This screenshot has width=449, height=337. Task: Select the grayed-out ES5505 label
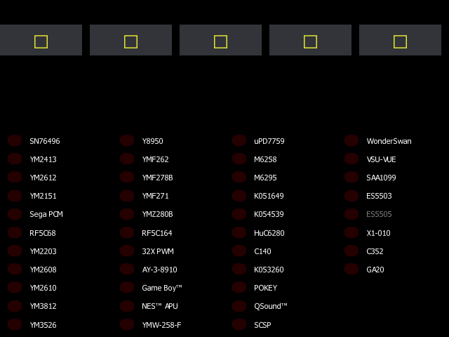[379, 214]
